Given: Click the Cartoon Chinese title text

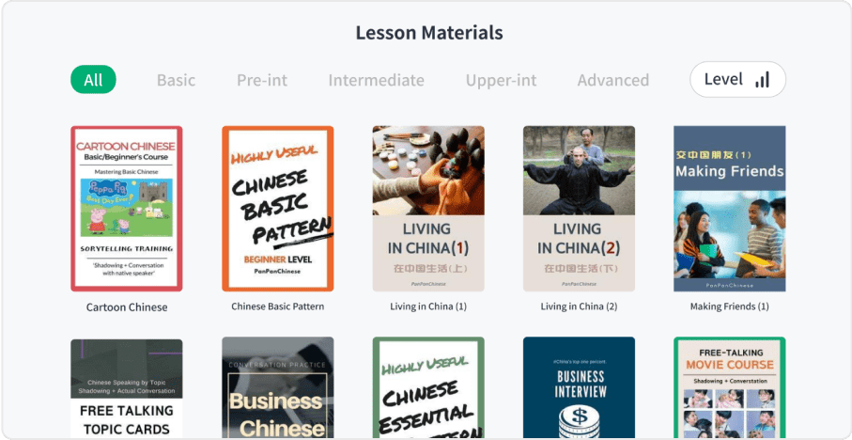Looking at the screenshot, I should [127, 306].
